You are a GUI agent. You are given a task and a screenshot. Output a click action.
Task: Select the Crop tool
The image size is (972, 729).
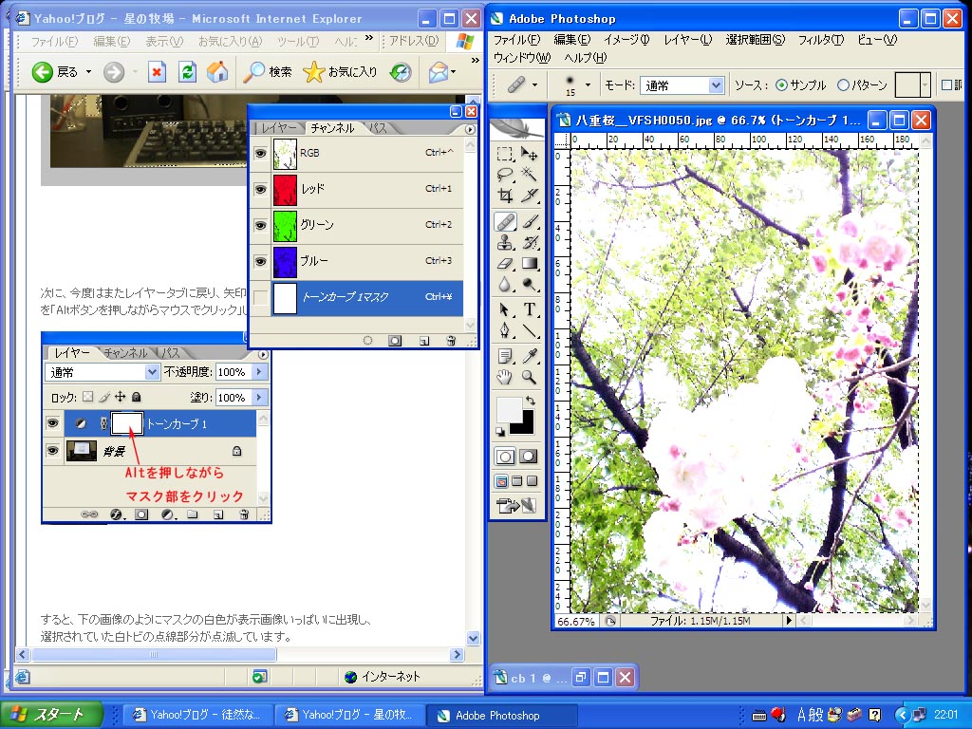505,196
